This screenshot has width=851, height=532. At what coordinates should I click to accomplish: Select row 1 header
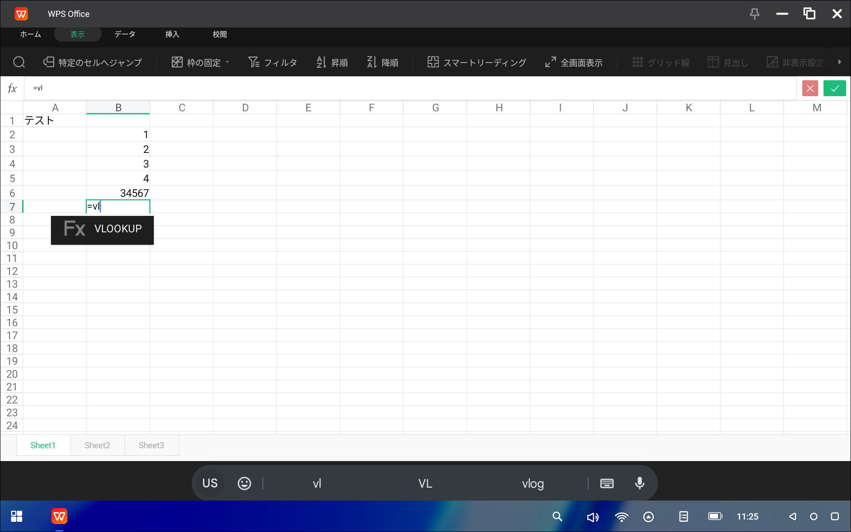(12, 121)
